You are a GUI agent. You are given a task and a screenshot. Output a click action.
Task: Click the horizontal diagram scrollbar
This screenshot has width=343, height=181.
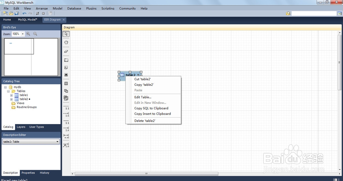(x=146, y=174)
